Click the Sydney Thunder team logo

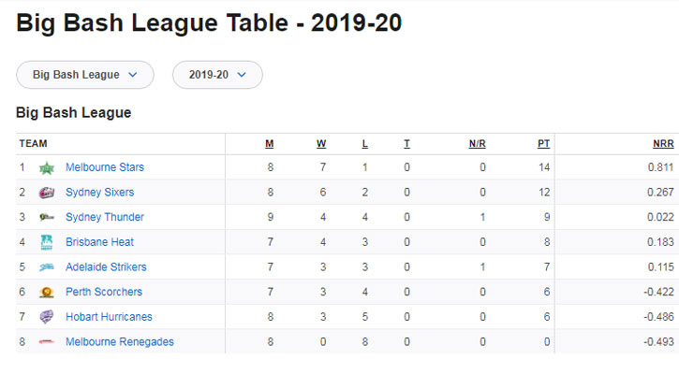(47, 217)
